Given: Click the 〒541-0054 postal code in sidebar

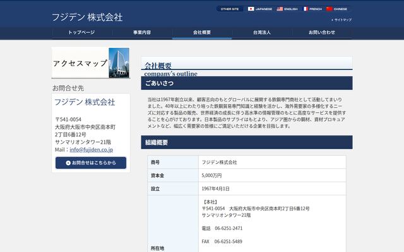Looking at the screenshot, I should tap(68, 119).
